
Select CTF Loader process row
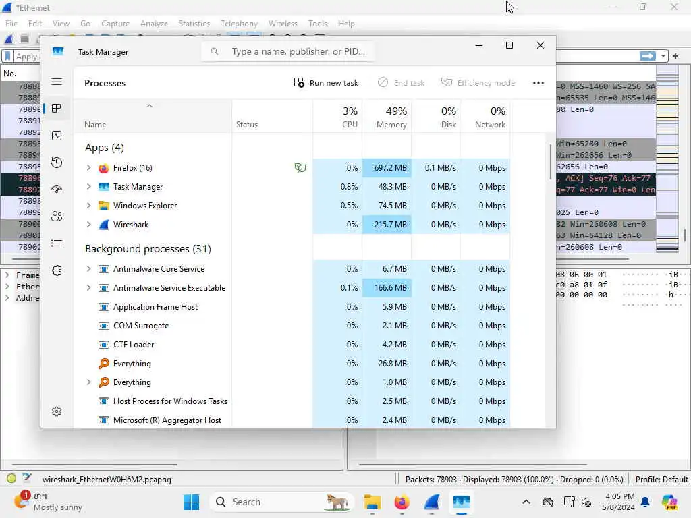pyautogui.click(x=292, y=345)
